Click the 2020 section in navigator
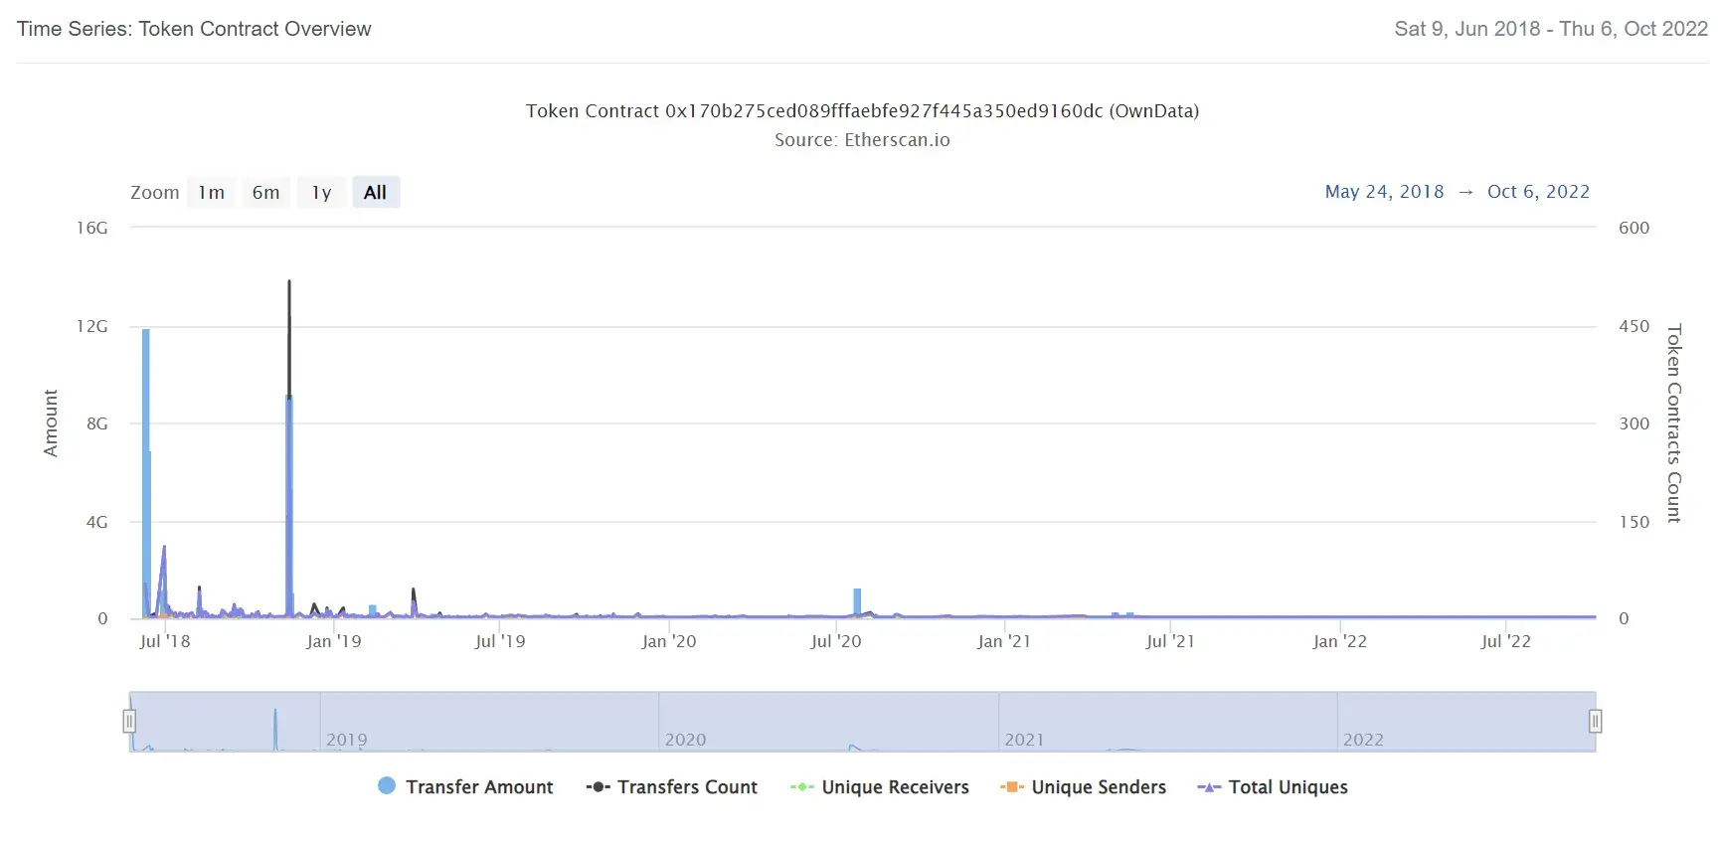1719x842 pixels. [828, 722]
